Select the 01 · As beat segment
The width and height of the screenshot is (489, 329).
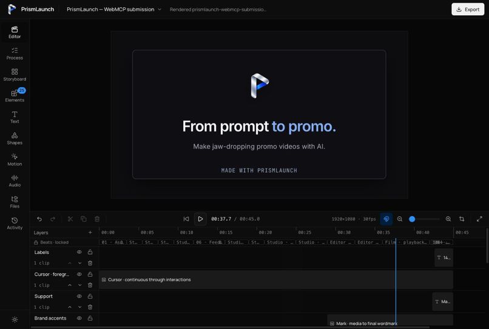112,242
